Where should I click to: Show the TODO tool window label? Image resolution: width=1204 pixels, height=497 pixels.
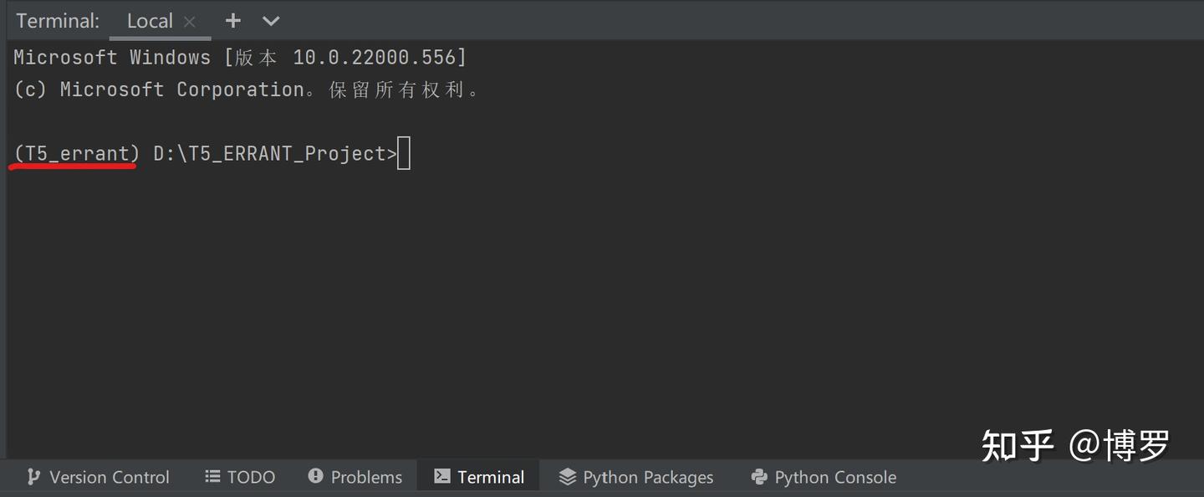tap(251, 477)
